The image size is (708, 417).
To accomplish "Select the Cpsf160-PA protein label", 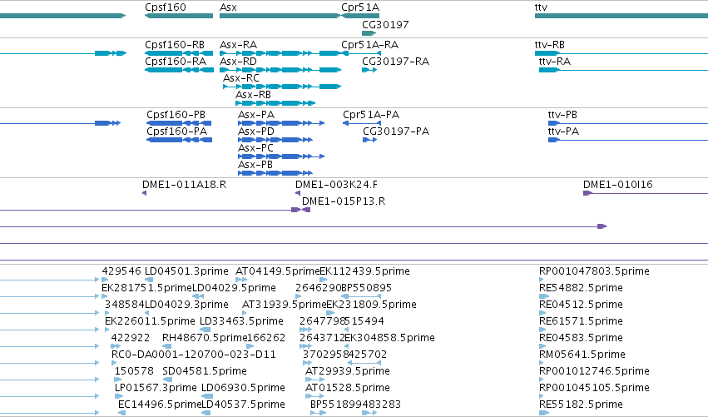I will [177, 132].
